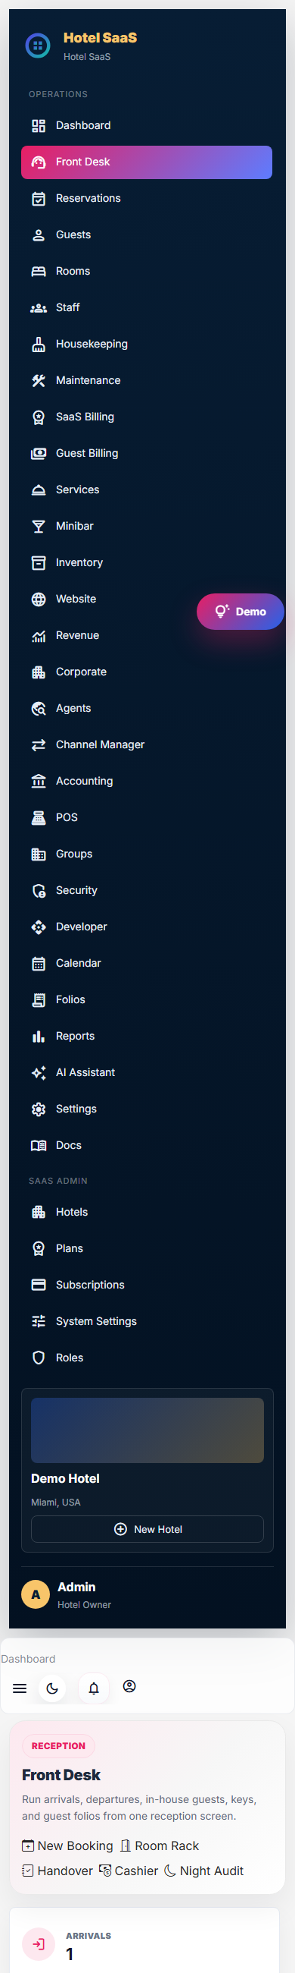Click the Website globe icon
This screenshot has height=1973, width=295.
[39, 599]
